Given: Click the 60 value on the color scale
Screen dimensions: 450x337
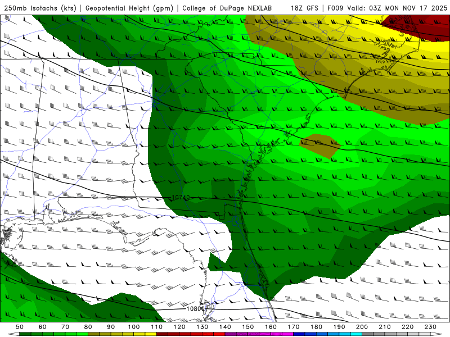Looking at the screenshot, I should click(43, 327).
